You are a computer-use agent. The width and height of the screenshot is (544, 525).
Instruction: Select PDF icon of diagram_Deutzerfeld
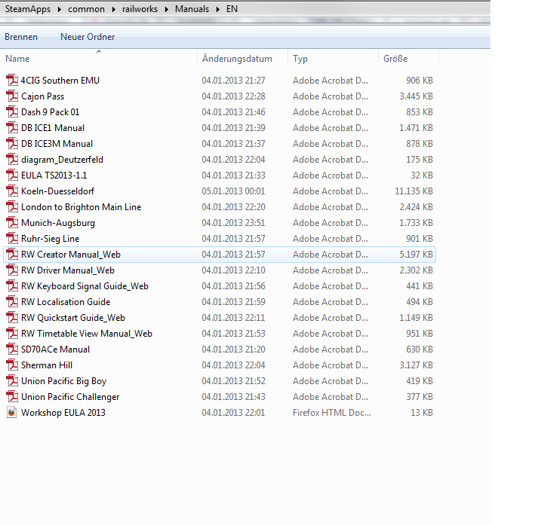pyautogui.click(x=12, y=160)
